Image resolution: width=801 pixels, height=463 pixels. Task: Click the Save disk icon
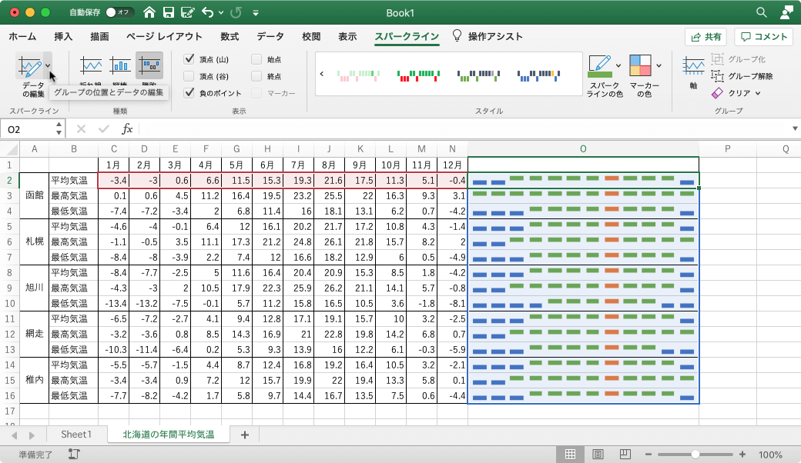click(168, 12)
